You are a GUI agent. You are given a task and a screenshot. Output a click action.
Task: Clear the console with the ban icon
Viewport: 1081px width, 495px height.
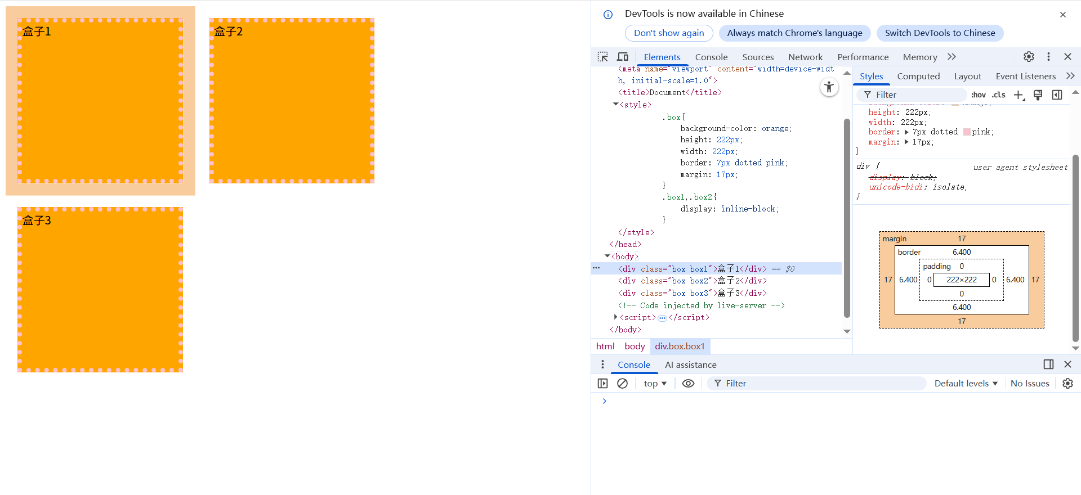tap(622, 384)
